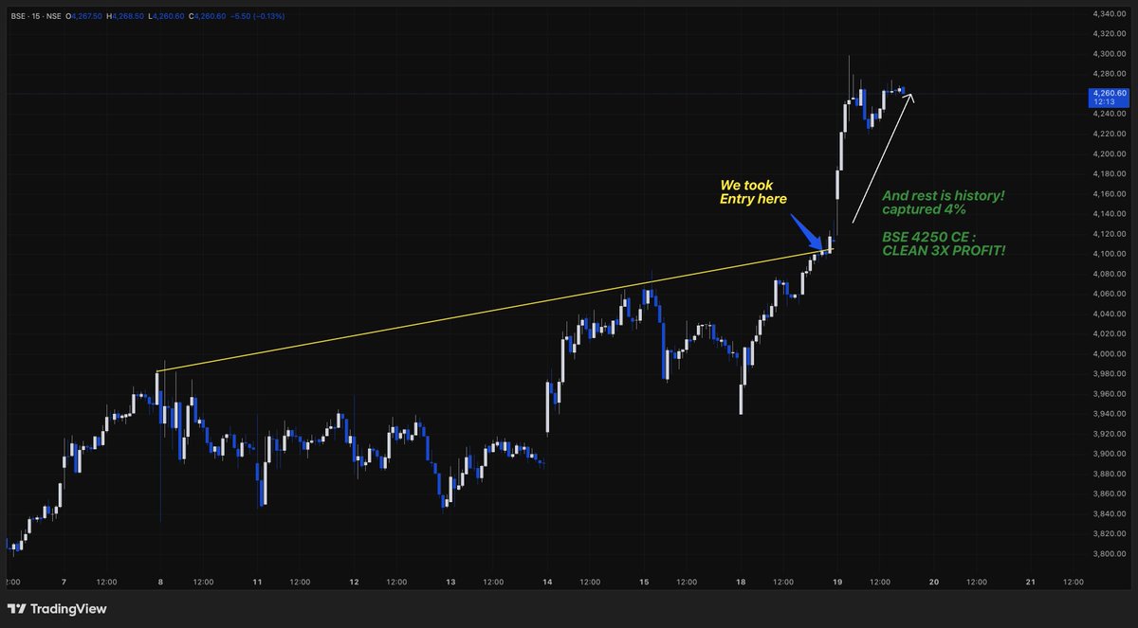
Task: Click the 3,940.00 price axis label
Action: (1108, 414)
